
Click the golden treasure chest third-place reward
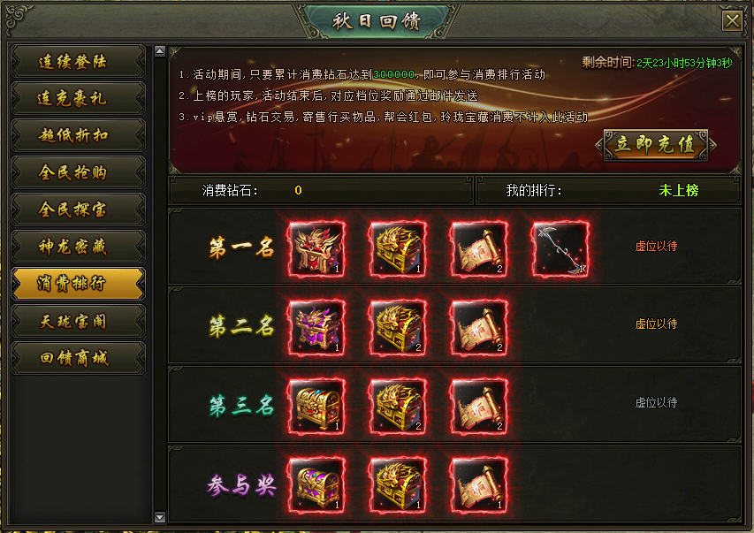316,407
